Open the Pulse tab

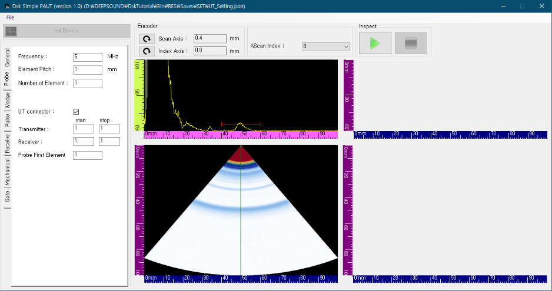click(x=7, y=121)
